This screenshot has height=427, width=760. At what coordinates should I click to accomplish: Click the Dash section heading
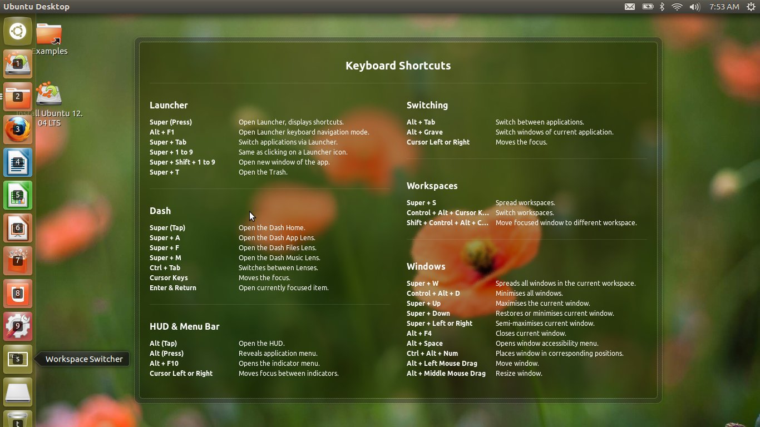coord(160,211)
